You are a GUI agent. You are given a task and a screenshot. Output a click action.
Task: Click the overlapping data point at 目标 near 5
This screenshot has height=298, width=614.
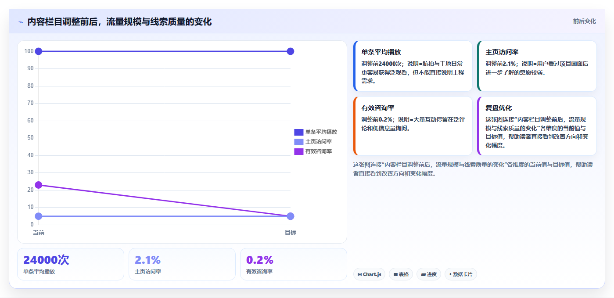[x=290, y=216]
